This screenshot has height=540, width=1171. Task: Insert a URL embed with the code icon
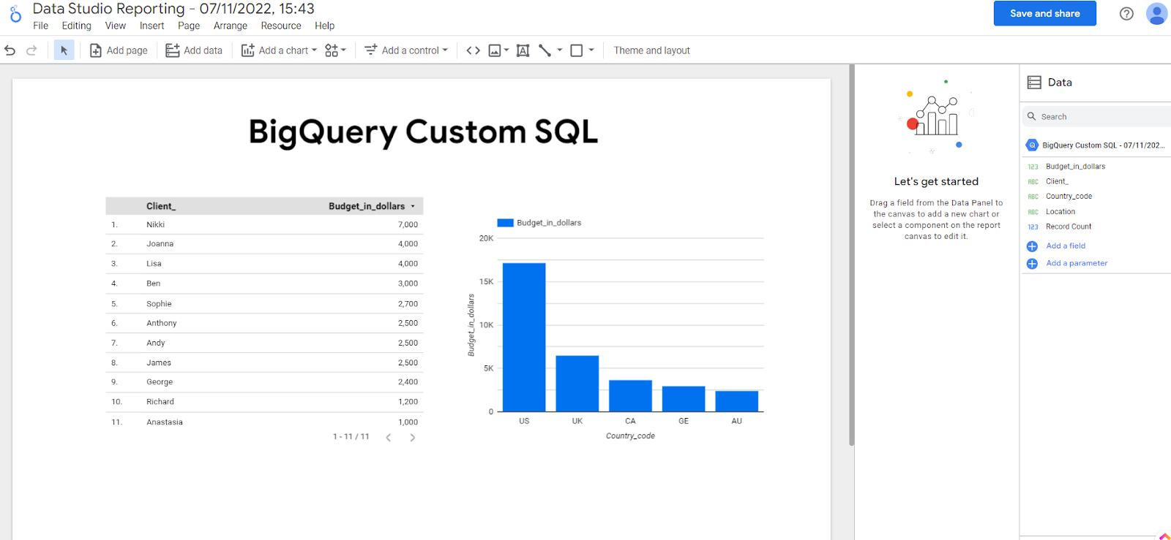click(x=474, y=50)
